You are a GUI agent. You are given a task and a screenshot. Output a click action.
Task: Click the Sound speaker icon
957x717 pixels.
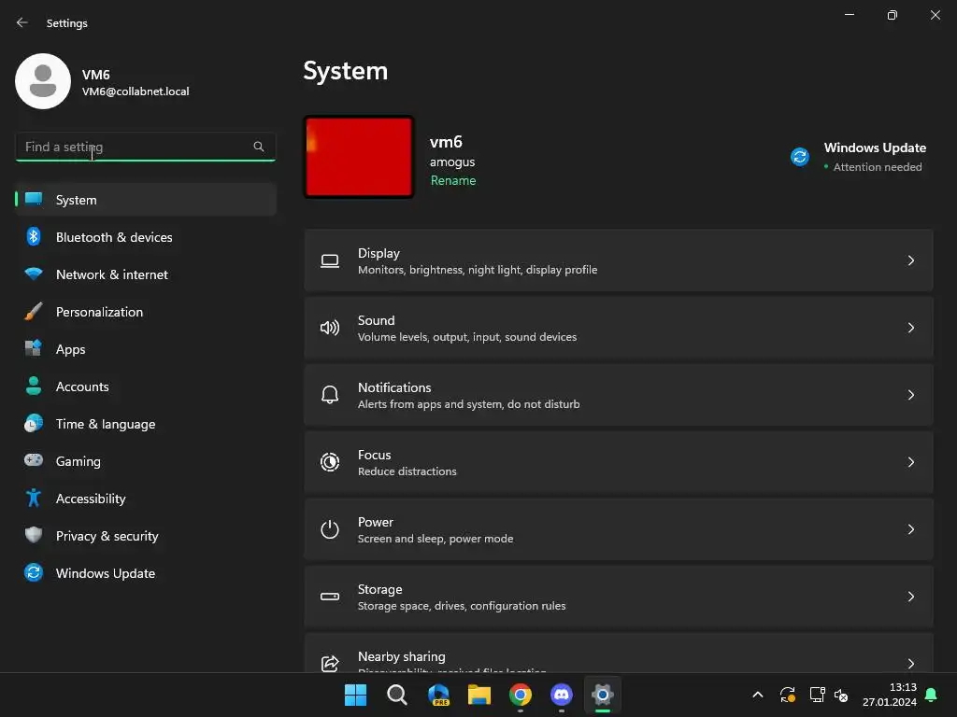[330, 328]
